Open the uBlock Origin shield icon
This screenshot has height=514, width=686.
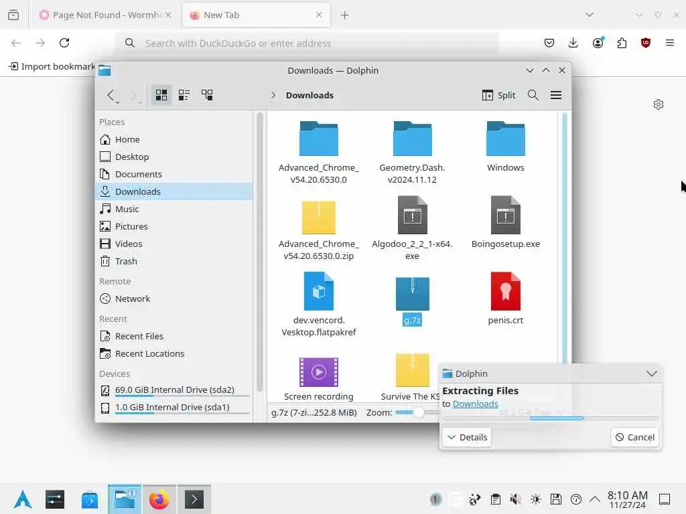point(645,43)
